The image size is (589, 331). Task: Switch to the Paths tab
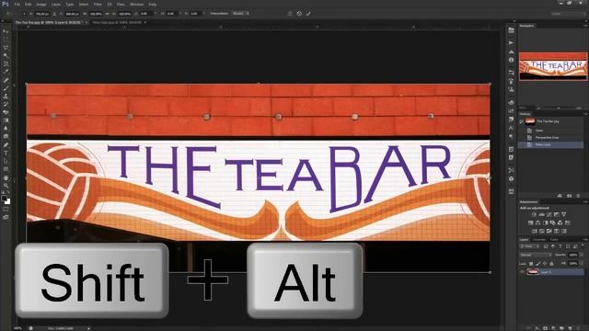click(554, 239)
